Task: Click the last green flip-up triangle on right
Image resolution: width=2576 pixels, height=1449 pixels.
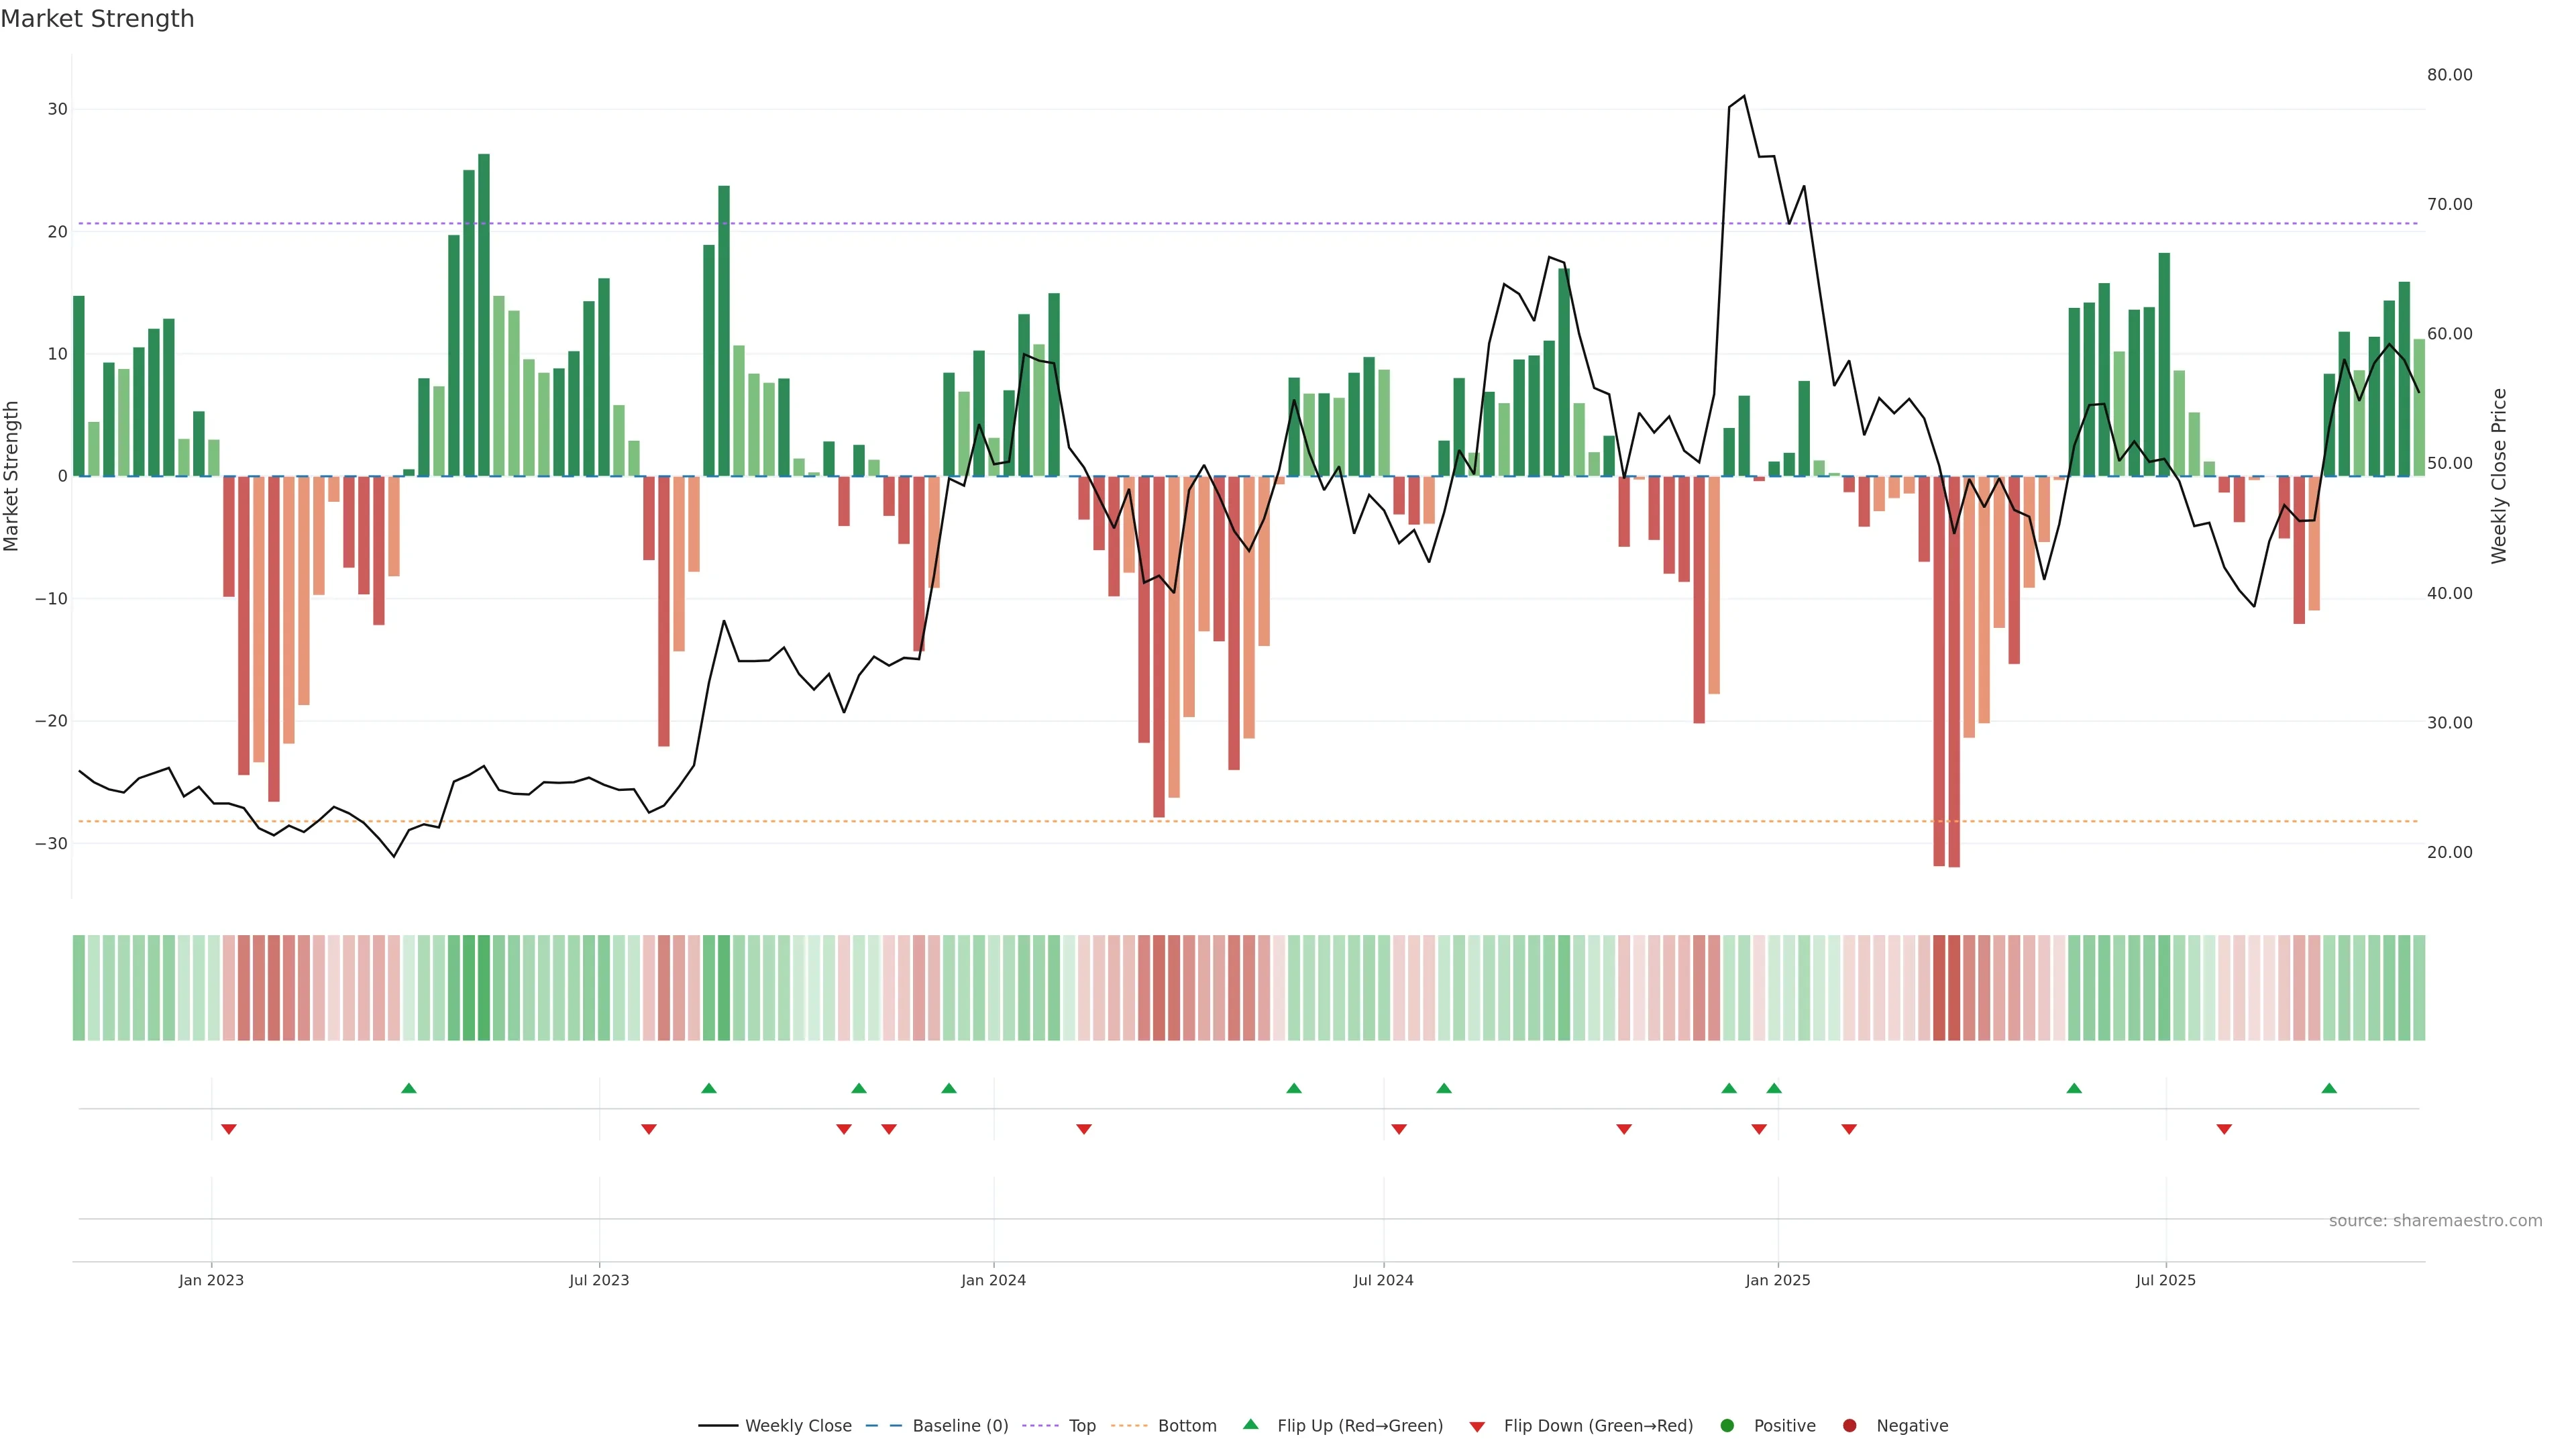Action: [x=2329, y=1088]
